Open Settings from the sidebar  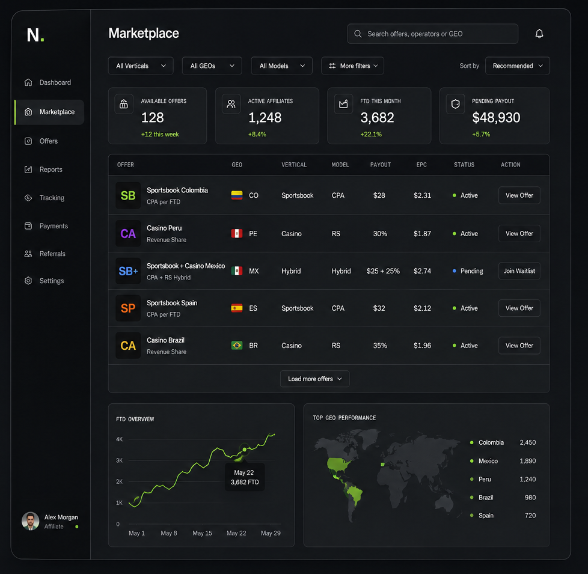pyautogui.click(x=49, y=281)
